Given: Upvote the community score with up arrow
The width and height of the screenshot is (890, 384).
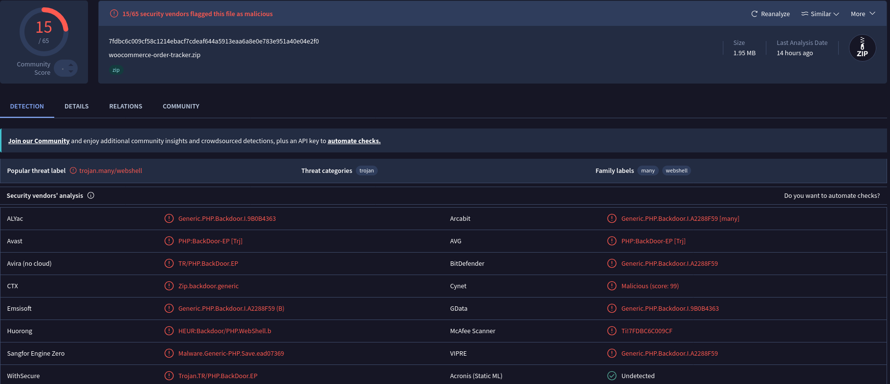Looking at the screenshot, I should [71, 64].
